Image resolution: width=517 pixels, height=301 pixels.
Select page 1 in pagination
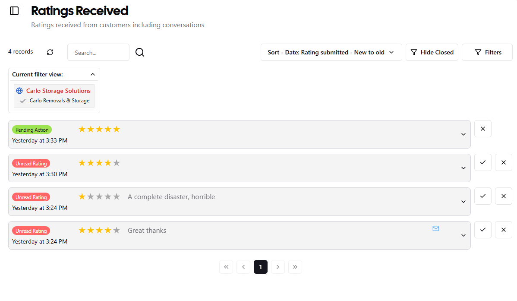[x=261, y=267]
